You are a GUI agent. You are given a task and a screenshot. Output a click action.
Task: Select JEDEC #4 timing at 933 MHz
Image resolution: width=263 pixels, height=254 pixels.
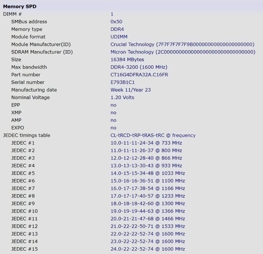[146, 166]
